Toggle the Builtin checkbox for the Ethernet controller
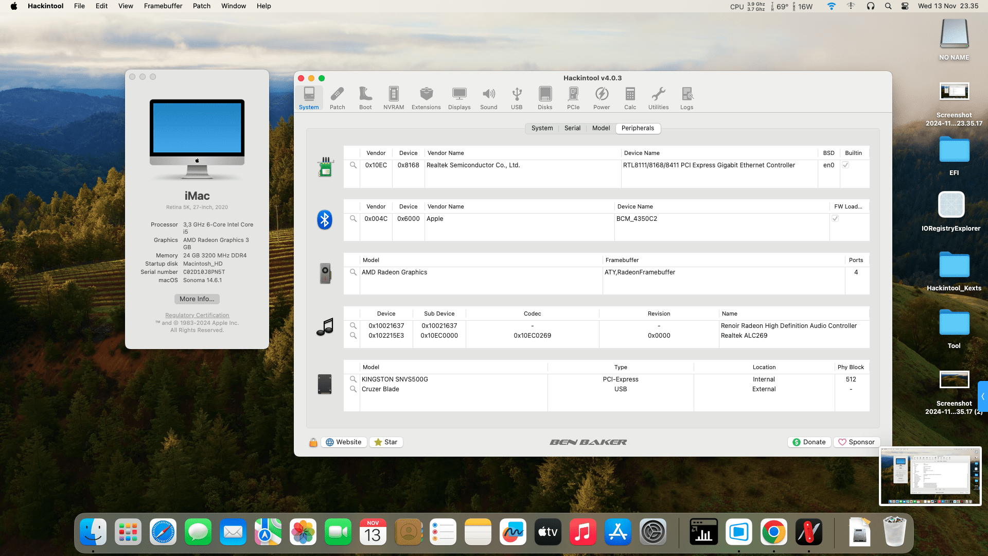Image resolution: width=988 pixels, height=556 pixels. pos(846,165)
